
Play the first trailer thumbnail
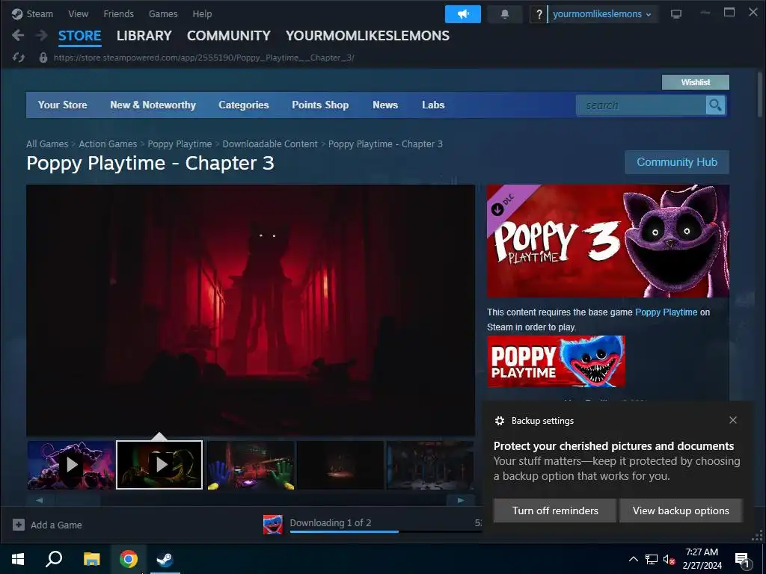71,465
